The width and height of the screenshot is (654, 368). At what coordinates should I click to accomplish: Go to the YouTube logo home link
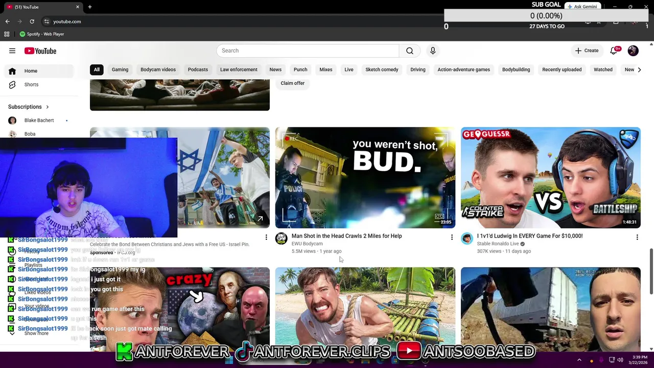click(40, 51)
